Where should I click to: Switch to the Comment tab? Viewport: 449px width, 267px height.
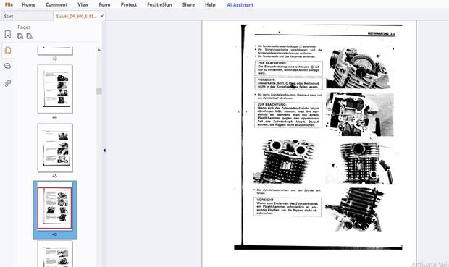click(x=56, y=4)
